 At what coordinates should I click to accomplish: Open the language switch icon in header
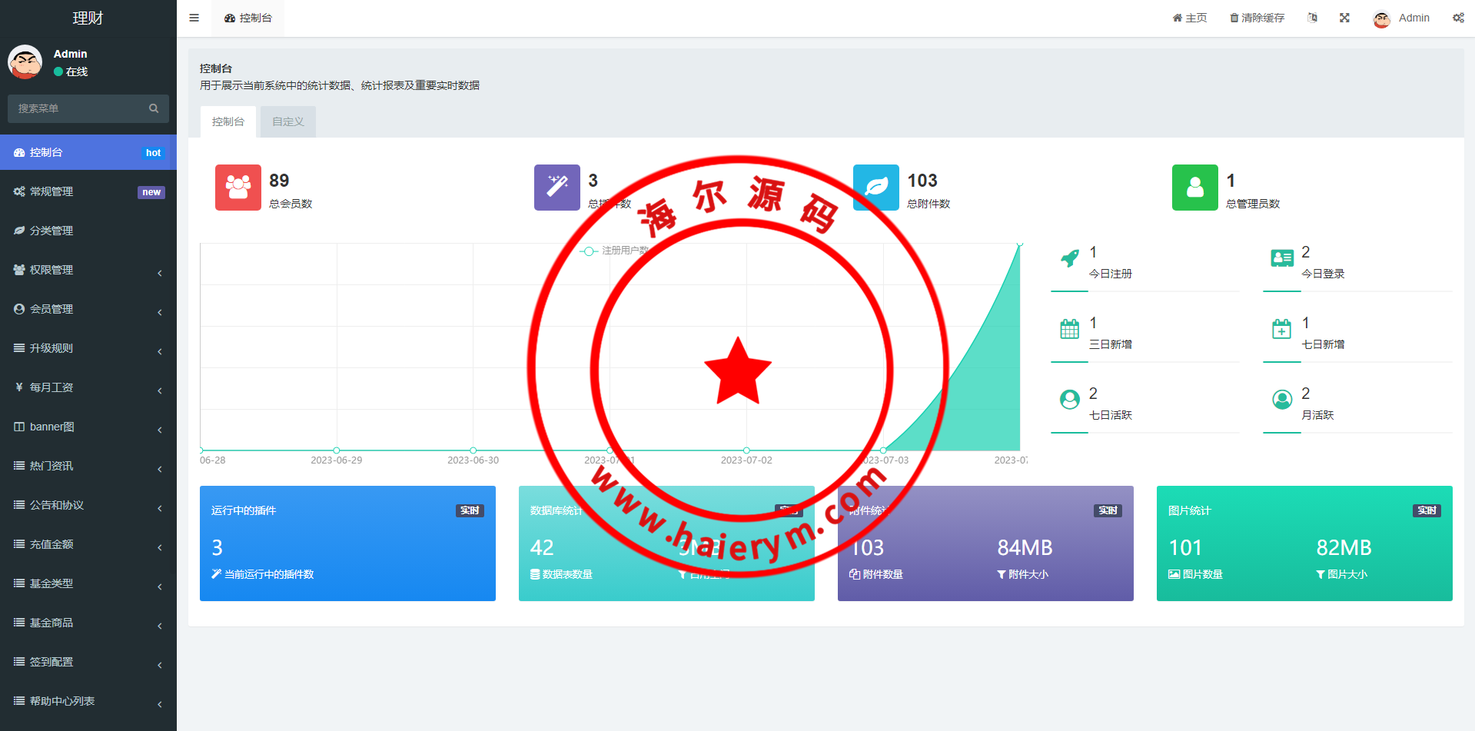click(x=1312, y=18)
